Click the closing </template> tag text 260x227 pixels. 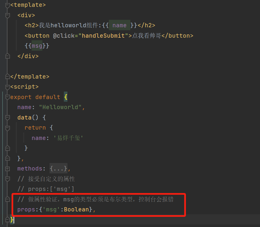point(30,77)
